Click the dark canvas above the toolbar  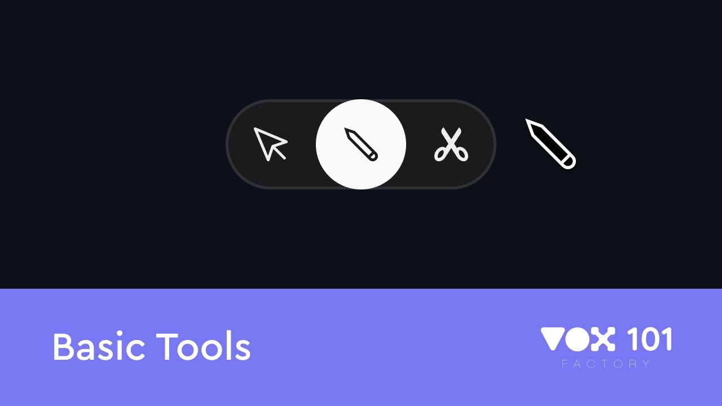[x=361, y=50]
